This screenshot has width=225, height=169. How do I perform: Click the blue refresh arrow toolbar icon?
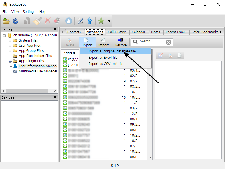pyautogui.click(x=15, y=21)
